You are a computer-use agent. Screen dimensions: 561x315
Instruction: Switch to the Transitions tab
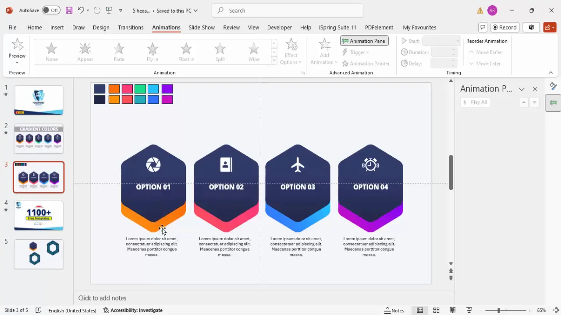coord(131,27)
